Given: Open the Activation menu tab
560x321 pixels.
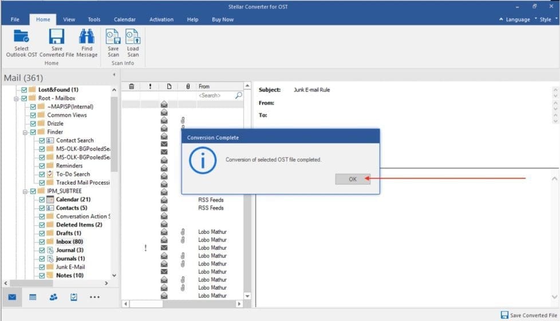Looking at the screenshot, I should 161,19.
